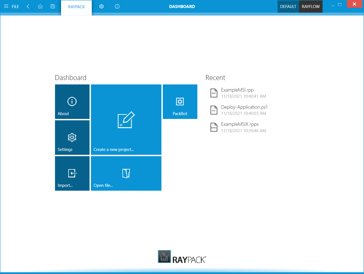364x274 pixels.
Task: Open the Settings dashboard tile
Action: 72,137
